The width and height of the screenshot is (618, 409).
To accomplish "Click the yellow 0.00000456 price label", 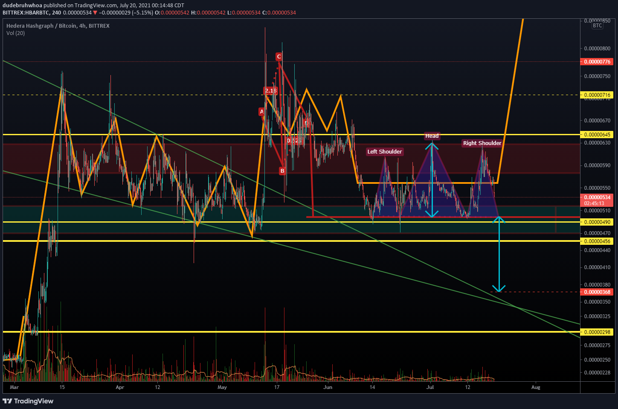I will (597, 241).
